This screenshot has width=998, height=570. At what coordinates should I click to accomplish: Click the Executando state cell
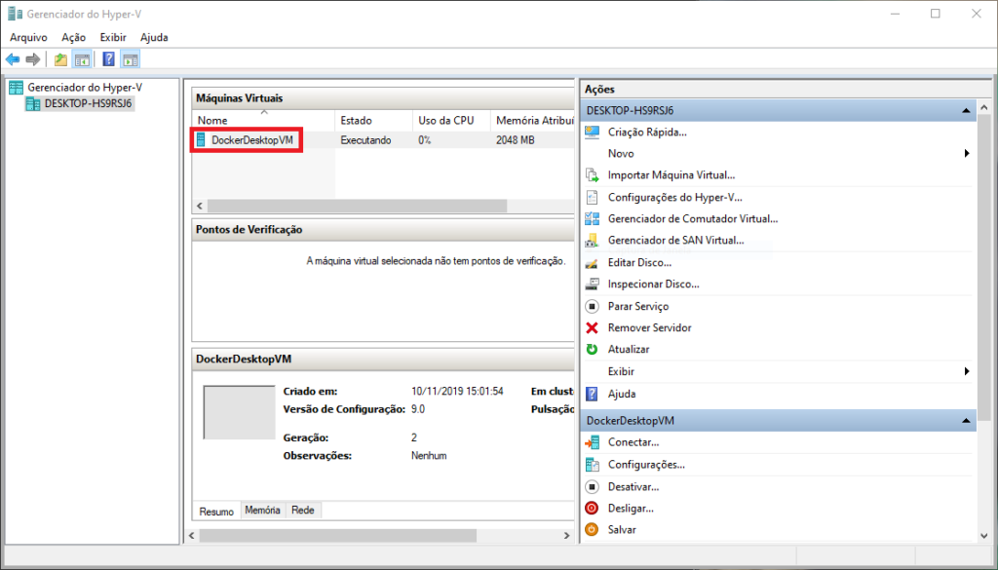pyautogui.click(x=366, y=140)
